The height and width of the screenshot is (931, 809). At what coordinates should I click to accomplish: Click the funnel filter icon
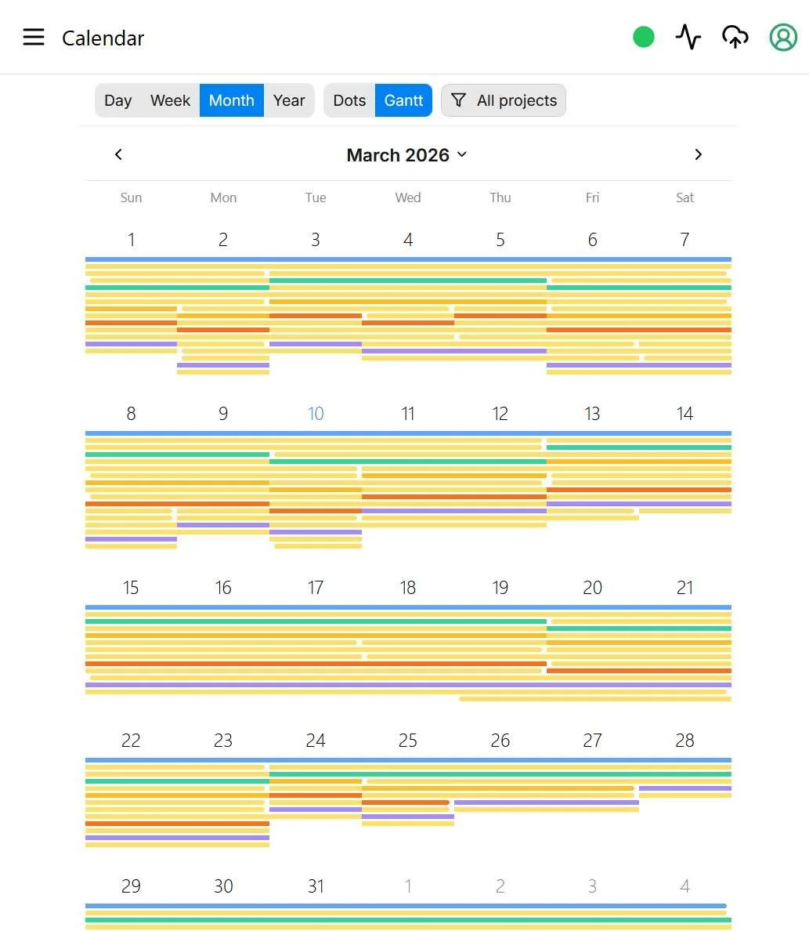pyautogui.click(x=458, y=100)
